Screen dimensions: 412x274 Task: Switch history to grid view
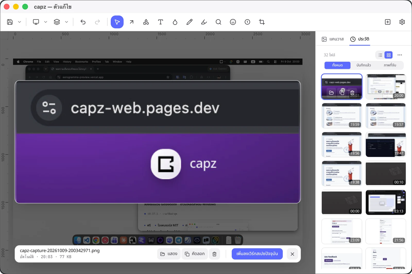(389, 55)
